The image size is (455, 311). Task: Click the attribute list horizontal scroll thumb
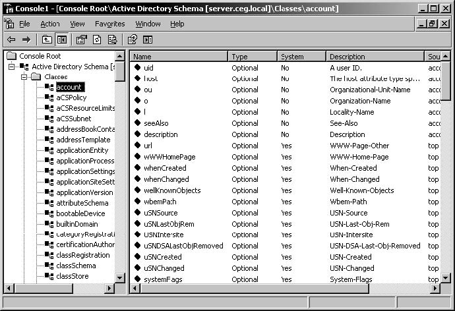tap(255, 288)
